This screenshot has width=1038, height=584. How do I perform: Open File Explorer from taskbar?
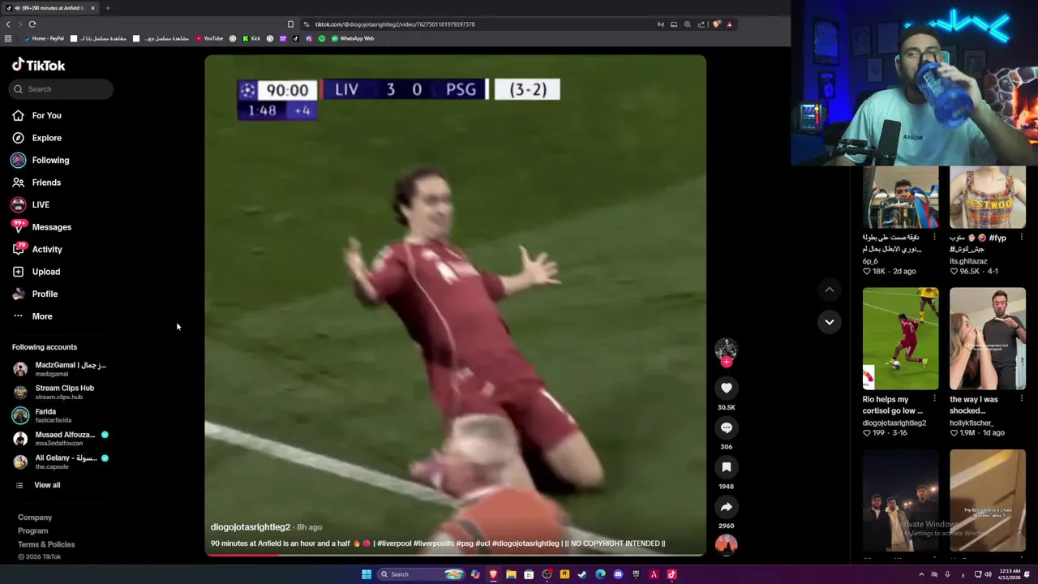click(511, 574)
